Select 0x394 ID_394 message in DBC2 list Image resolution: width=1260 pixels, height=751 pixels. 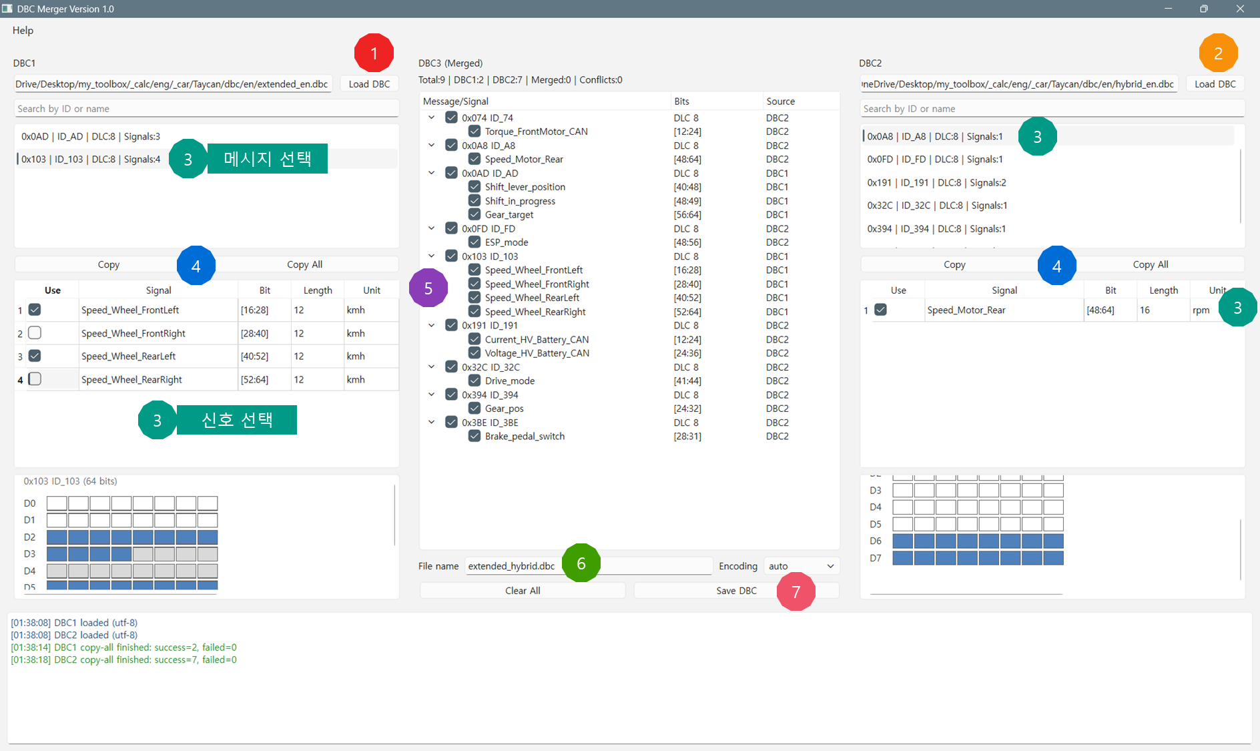(x=1050, y=228)
